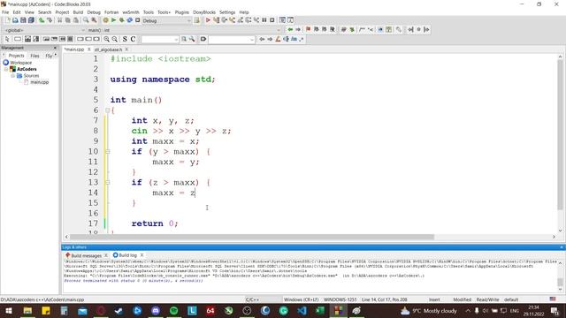Click the blue Rebuild icon
Viewport: 566px width, 318px height.
[x=129, y=20]
